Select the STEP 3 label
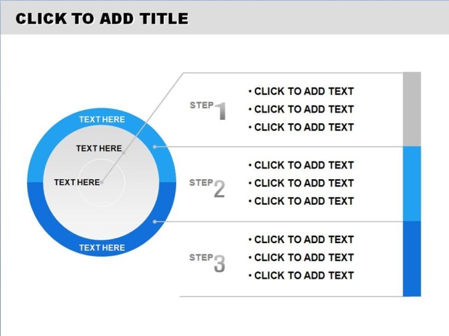Image resolution: width=449 pixels, height=336 pixels. [x=207, y=263]
